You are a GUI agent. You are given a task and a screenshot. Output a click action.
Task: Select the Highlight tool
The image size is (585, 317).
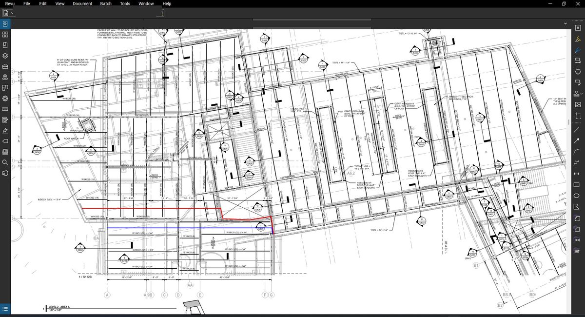click(578, 39)
